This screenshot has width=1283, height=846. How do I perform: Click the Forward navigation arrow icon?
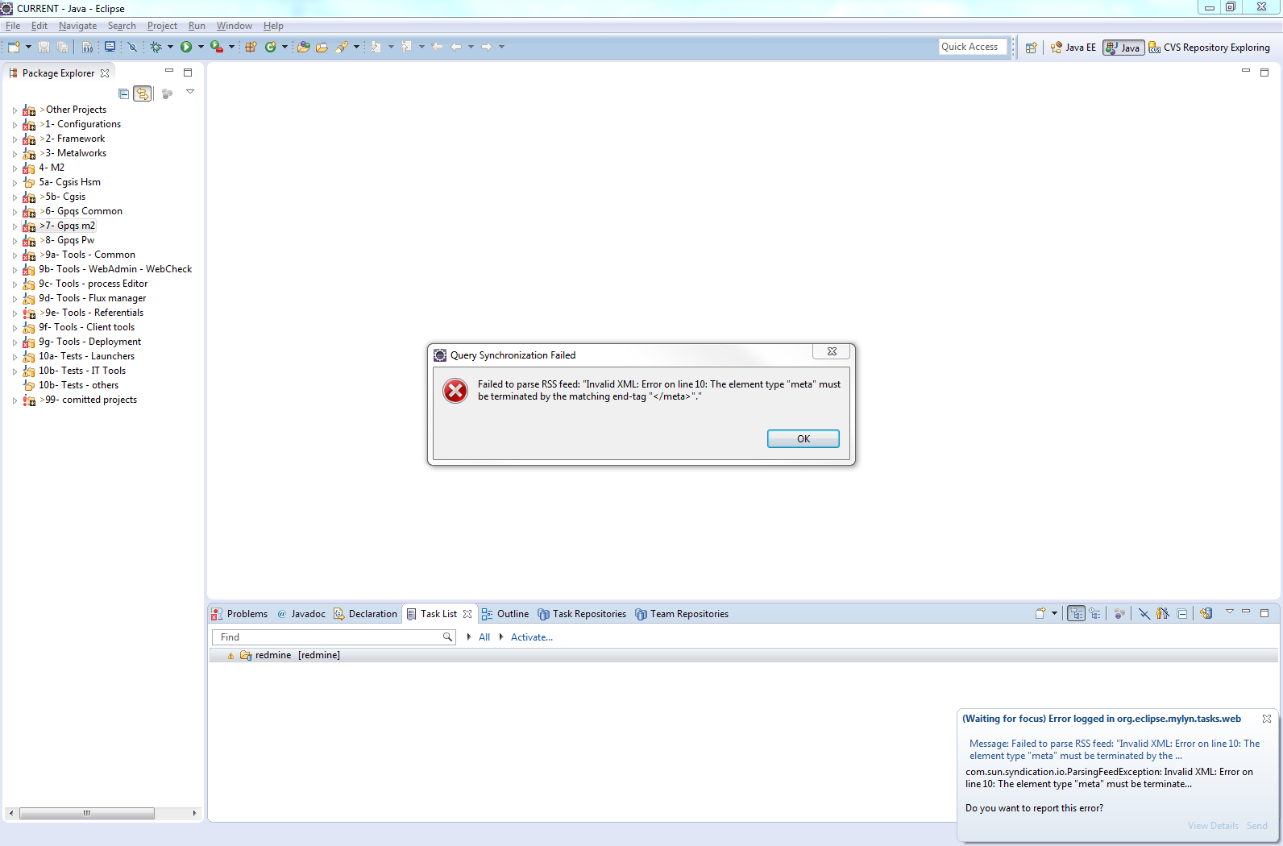click(x=486, y=47)
